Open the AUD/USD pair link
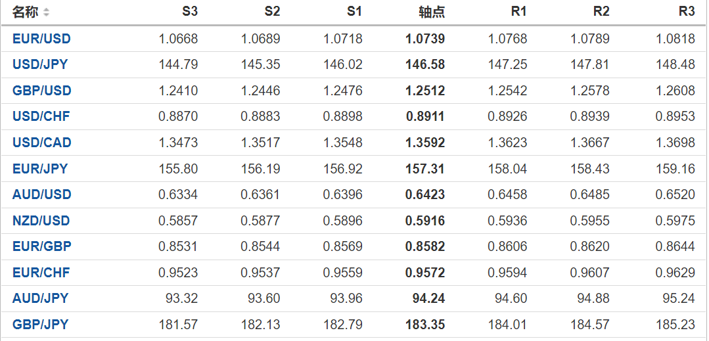 (x=41, y=194)
